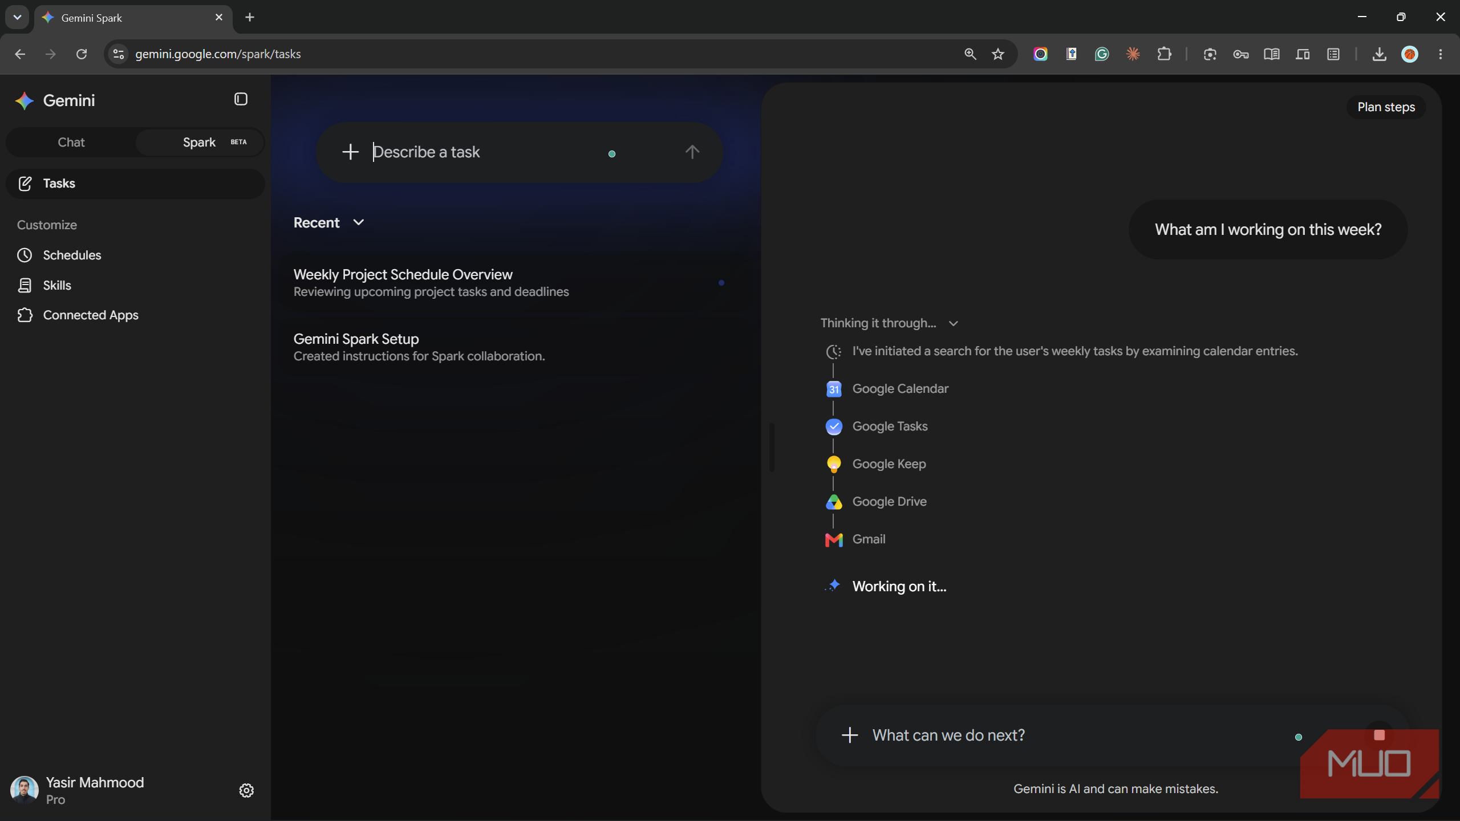
Task: Open the tab search dropdown arrow
Action: 17,17
